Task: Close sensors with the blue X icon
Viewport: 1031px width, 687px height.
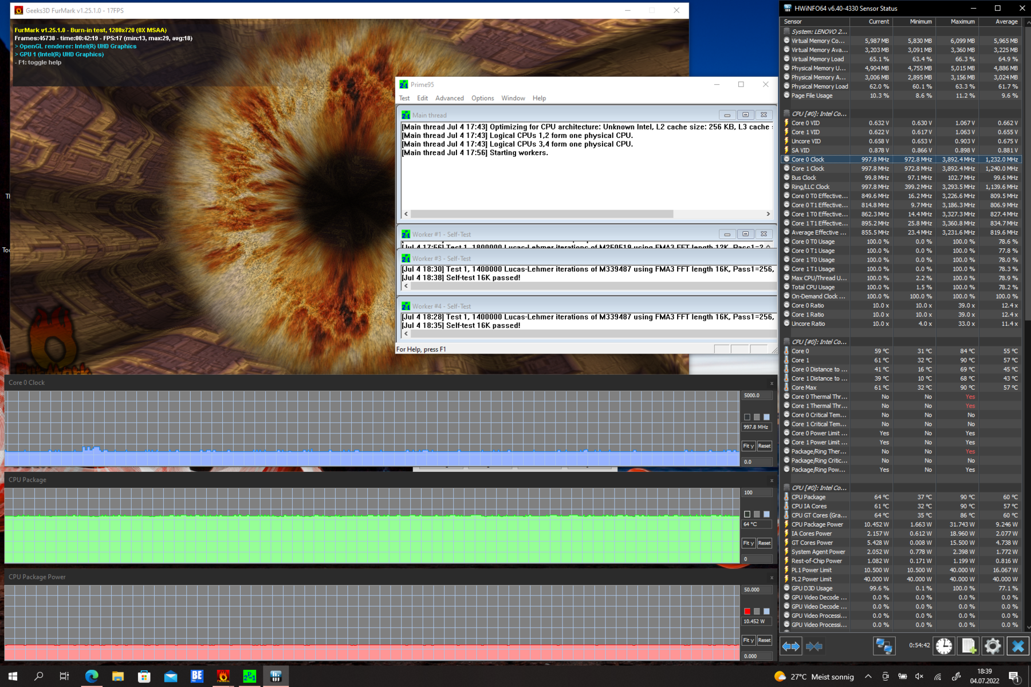Action: coord(1018,646)
